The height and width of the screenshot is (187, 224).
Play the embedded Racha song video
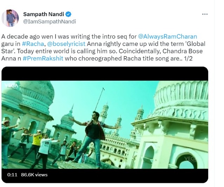pyautogui.click(x=105, y=125)
